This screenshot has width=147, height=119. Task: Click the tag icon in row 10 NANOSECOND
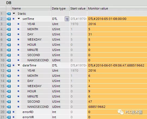click(x=9, y=60)
